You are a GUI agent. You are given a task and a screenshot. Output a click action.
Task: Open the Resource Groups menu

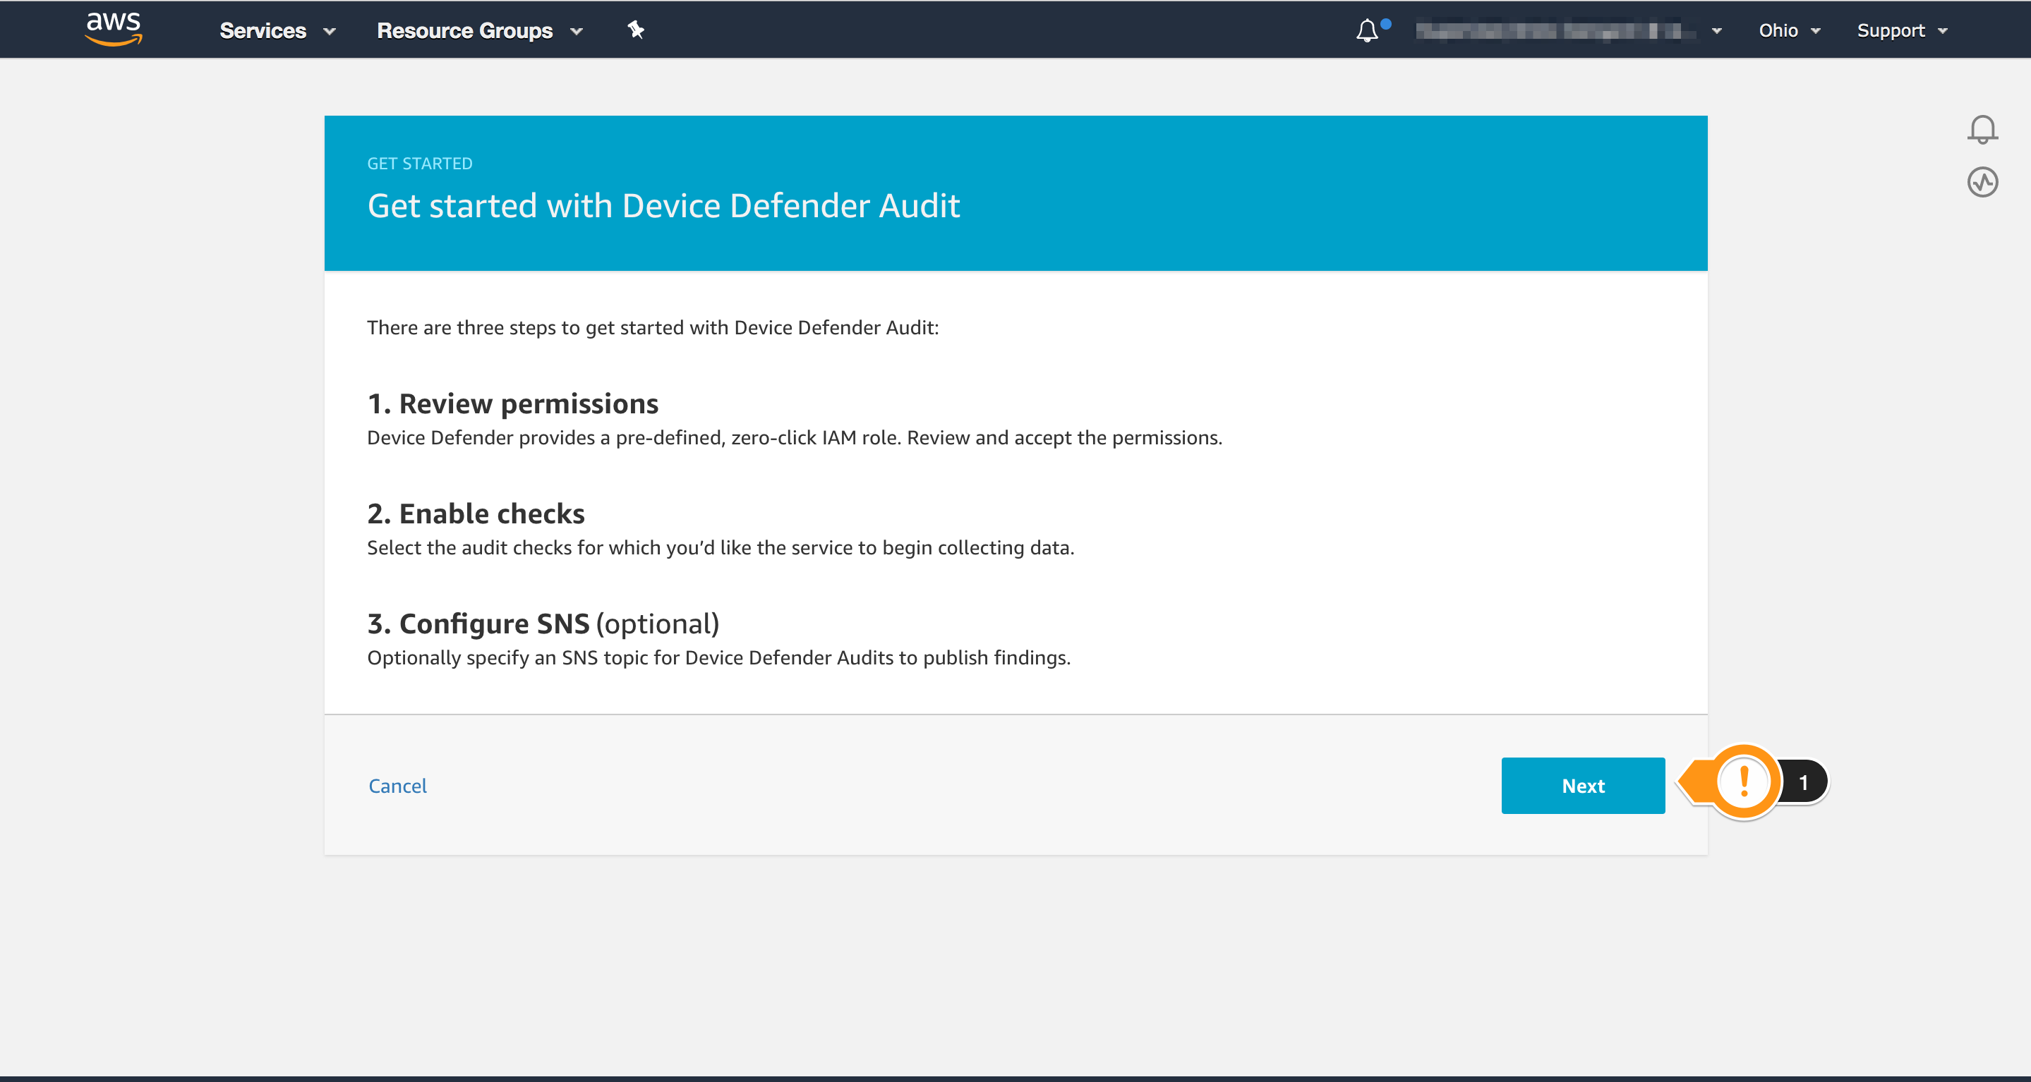click(x=479, y=31)
